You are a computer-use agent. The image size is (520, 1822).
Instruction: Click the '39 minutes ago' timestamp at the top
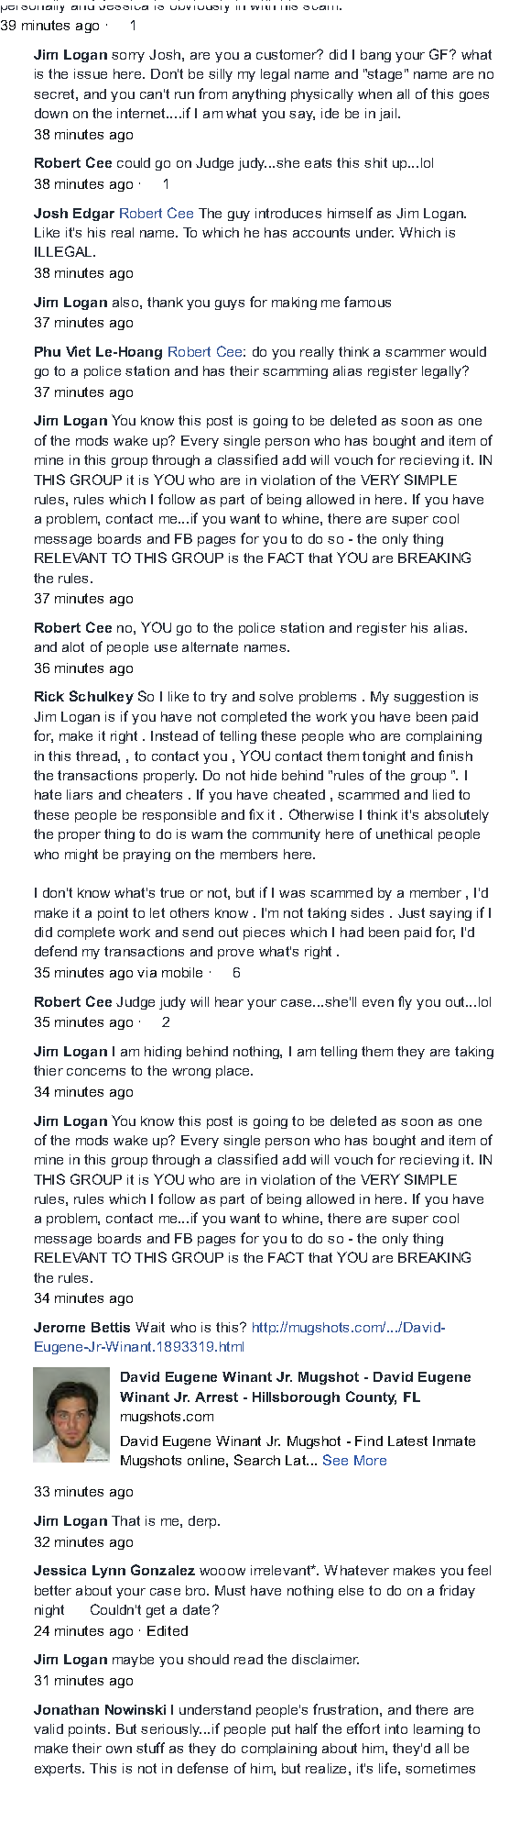coord(49,26)
